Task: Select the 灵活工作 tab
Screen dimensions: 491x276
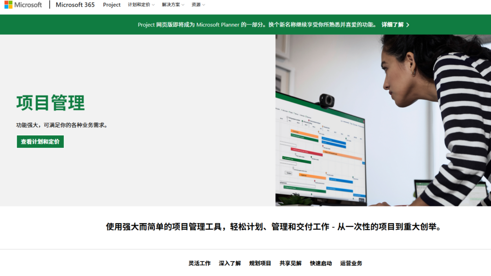Action: 199,264
